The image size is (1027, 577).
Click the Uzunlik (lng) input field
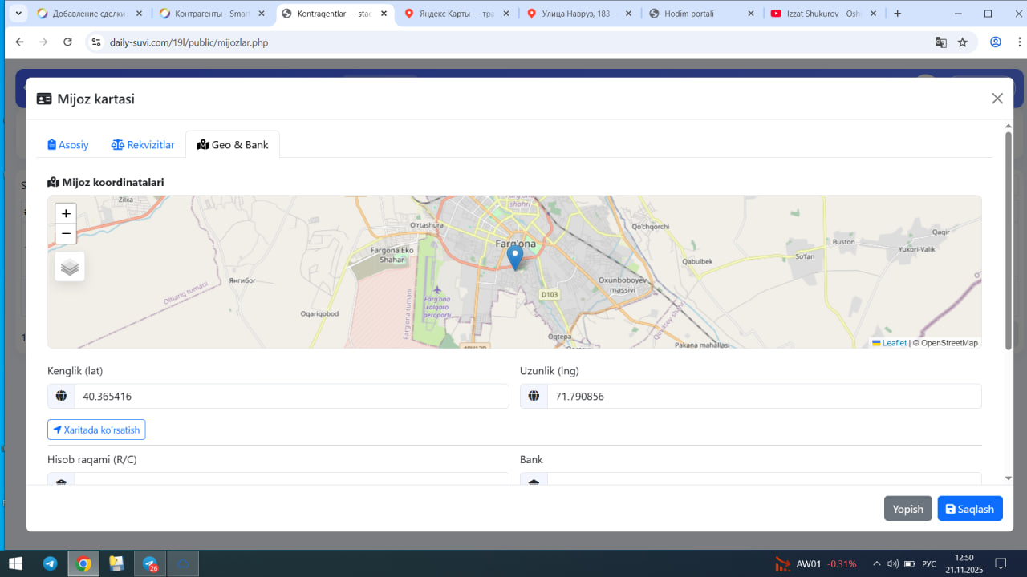point(763,396)
